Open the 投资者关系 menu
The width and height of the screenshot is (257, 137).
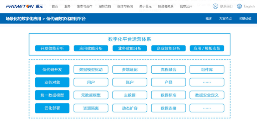click(x=166, y=6)
